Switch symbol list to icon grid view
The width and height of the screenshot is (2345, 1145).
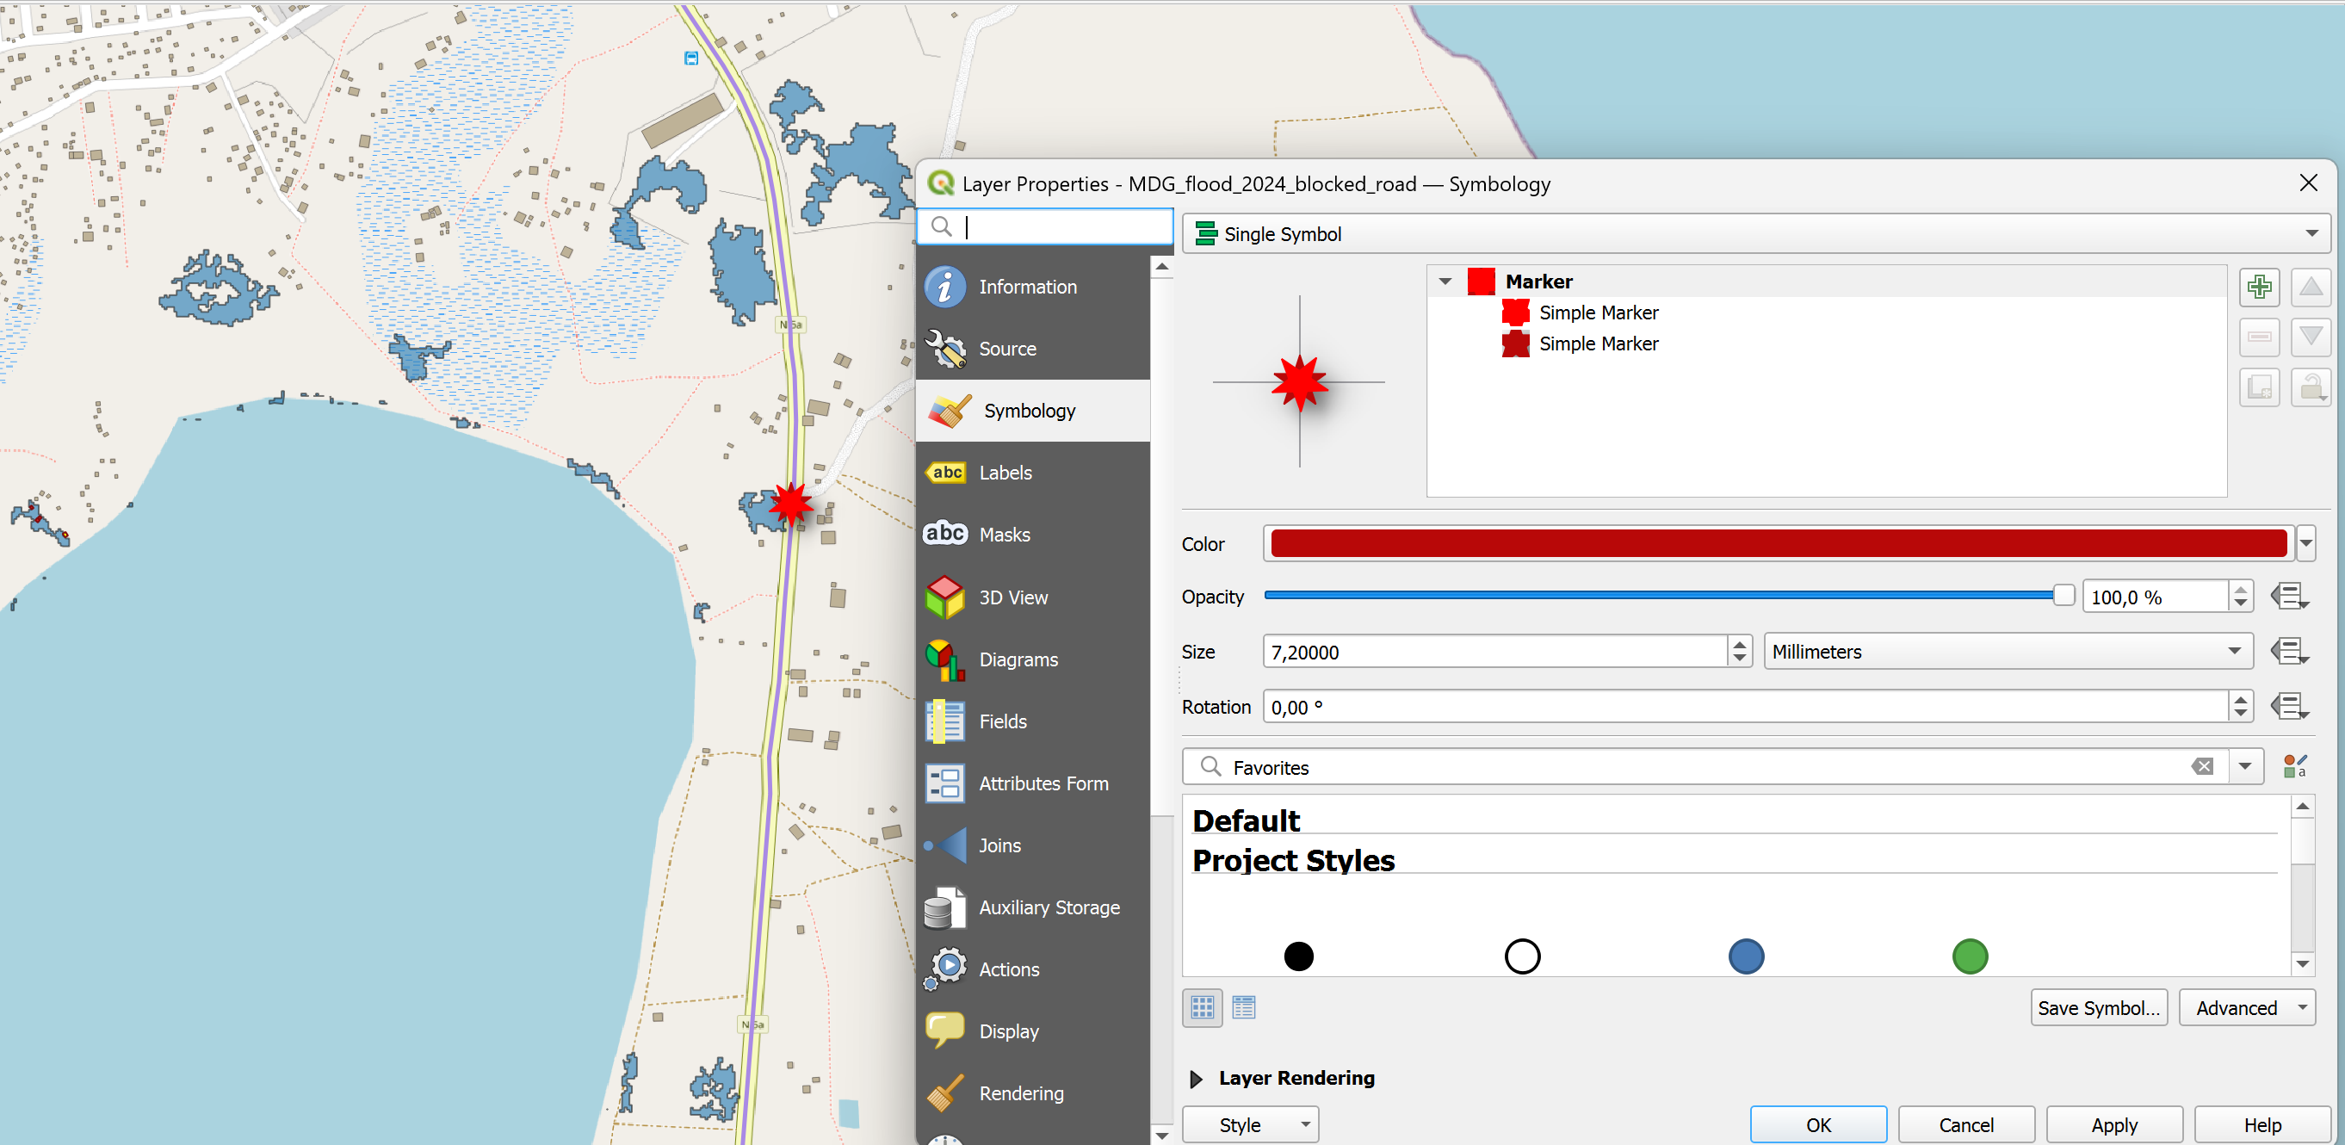(1202, 1007)
